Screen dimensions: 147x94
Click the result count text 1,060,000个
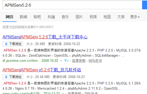[x=45, y=27]
